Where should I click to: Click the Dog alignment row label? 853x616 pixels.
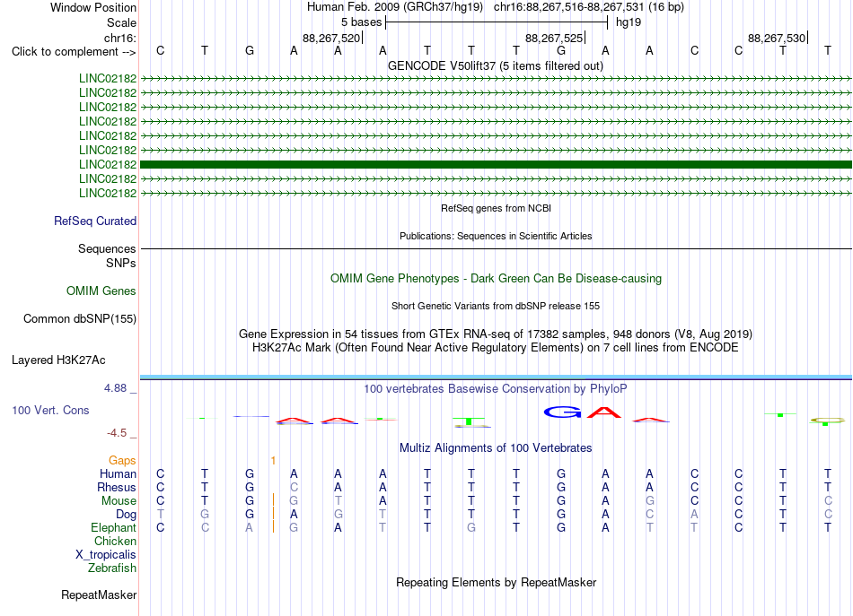click(x=127, y=514)
